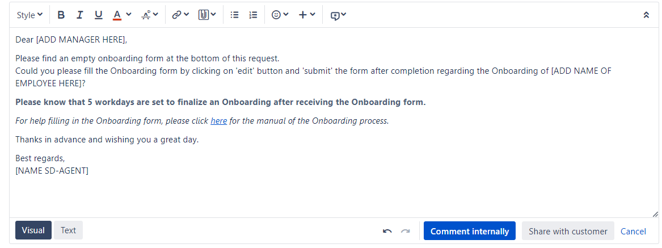This screenshot has height=248, width=662.
Task: Open the canned response dropdown
Action: coord(338,15)
